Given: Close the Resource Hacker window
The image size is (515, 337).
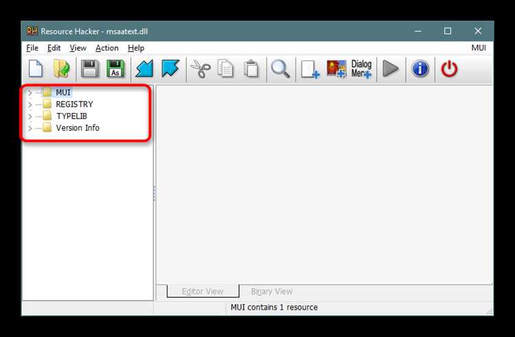Looking at the screenshot, I should click(477, 31).
